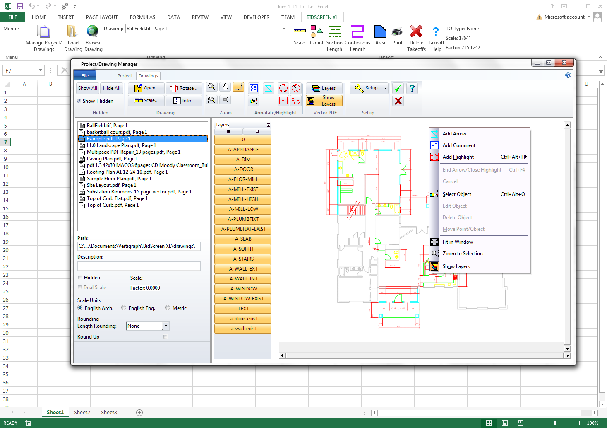This screenshot has width=607, height=428.
Task: Open the Drawing combo box dropdown
Action: coord(284,29)
